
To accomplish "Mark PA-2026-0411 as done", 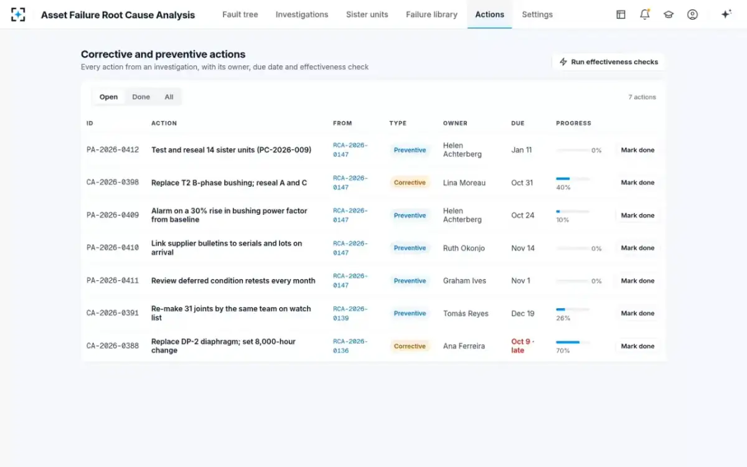I will point(637,281).
